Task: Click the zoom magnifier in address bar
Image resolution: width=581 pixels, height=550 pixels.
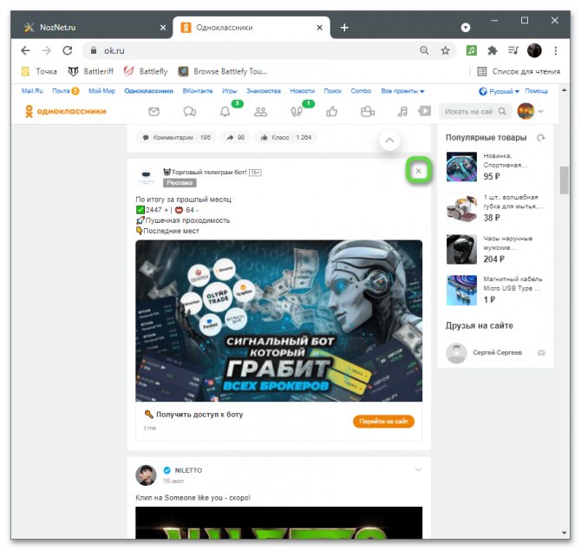Action: tap(424, 50)
